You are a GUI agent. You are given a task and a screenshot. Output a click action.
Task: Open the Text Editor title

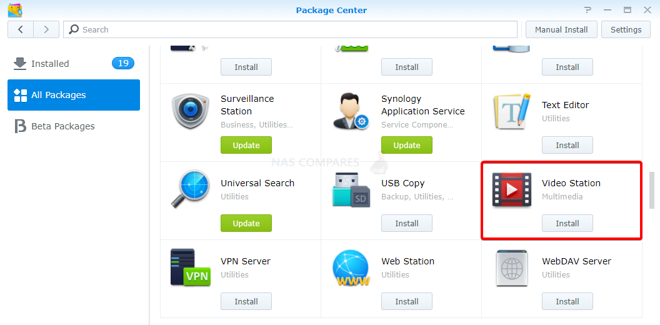565,105
